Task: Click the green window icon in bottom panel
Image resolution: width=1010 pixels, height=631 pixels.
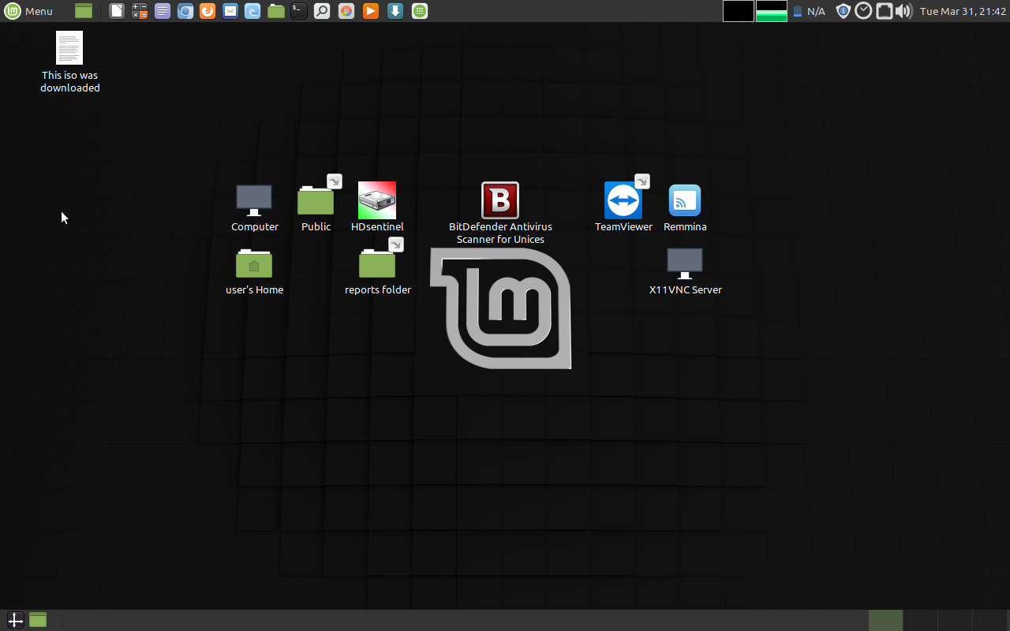Action: pyautogui.click(x=38, y=620)
